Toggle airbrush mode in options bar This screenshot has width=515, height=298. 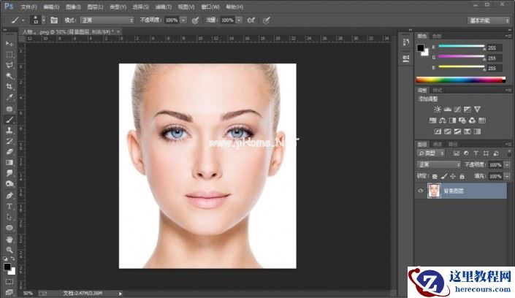click(x=251, y=20)
